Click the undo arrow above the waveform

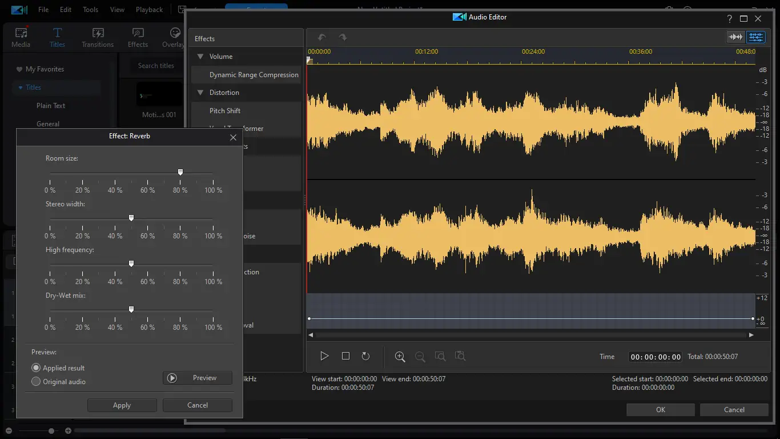tap(322, 37)
